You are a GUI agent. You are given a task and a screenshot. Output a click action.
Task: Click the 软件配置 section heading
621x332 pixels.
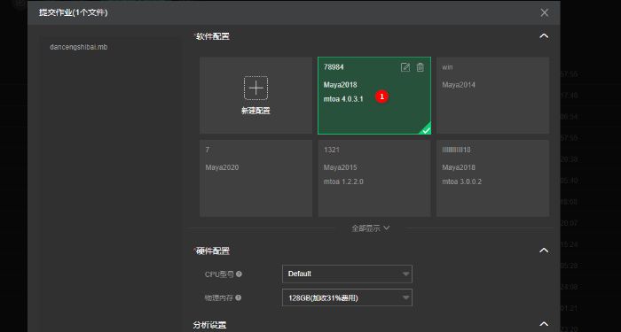pyautogui.click(x=213, y=37)
